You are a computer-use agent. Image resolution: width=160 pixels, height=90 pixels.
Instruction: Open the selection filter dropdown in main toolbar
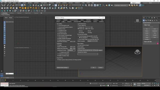click(x=18, y=5)
